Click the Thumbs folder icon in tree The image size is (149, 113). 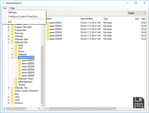coord(16,85)
